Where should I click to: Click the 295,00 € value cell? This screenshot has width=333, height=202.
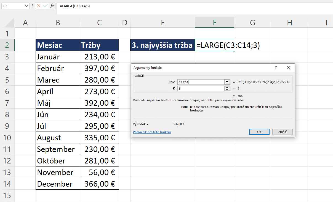point(99,126)
